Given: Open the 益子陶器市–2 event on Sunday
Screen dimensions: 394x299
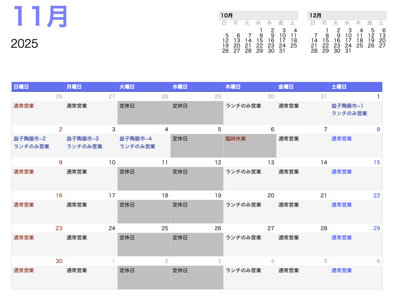Looking at the screenshot, I should (30, 139).
